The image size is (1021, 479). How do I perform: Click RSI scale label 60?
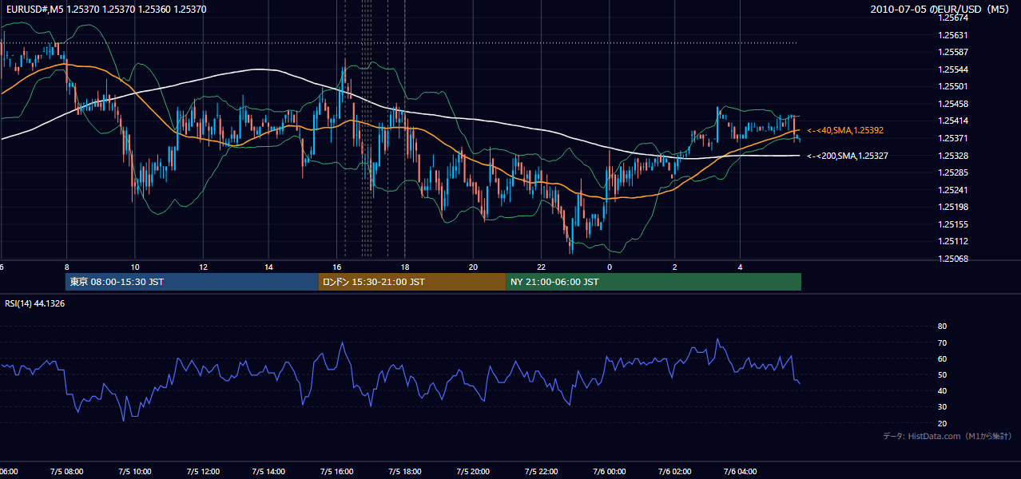pyautogui.click(x=942, y=358)
